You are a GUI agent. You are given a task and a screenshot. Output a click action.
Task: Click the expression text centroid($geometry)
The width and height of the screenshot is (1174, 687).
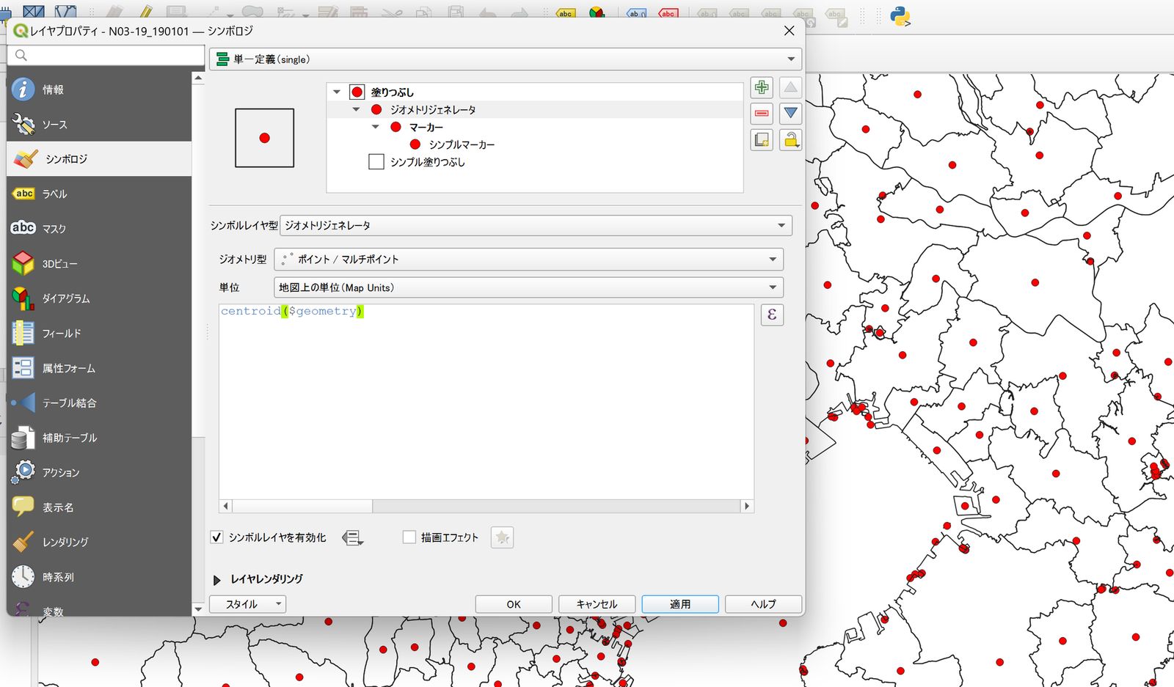292,311
